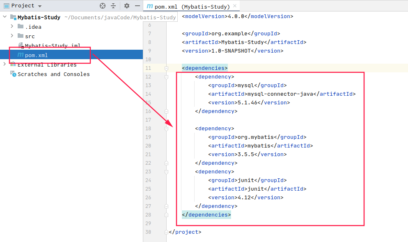
Task: Fold the junit dependency block at line 23
Action: (166, 172)
